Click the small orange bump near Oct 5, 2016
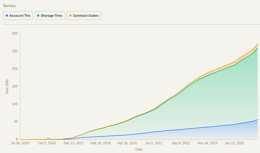 click(x=48, y=139)
